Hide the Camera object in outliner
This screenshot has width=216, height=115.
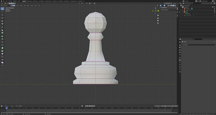pos(214,9)
